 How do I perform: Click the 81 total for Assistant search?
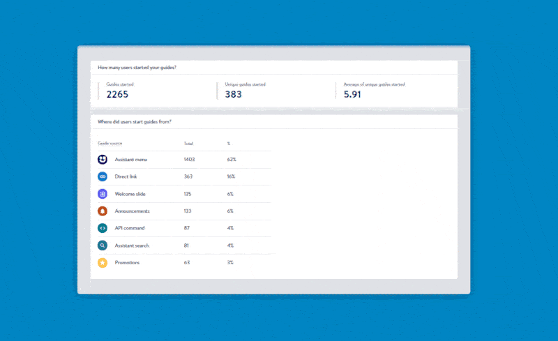pyautogui.click(x=186, y=245)
